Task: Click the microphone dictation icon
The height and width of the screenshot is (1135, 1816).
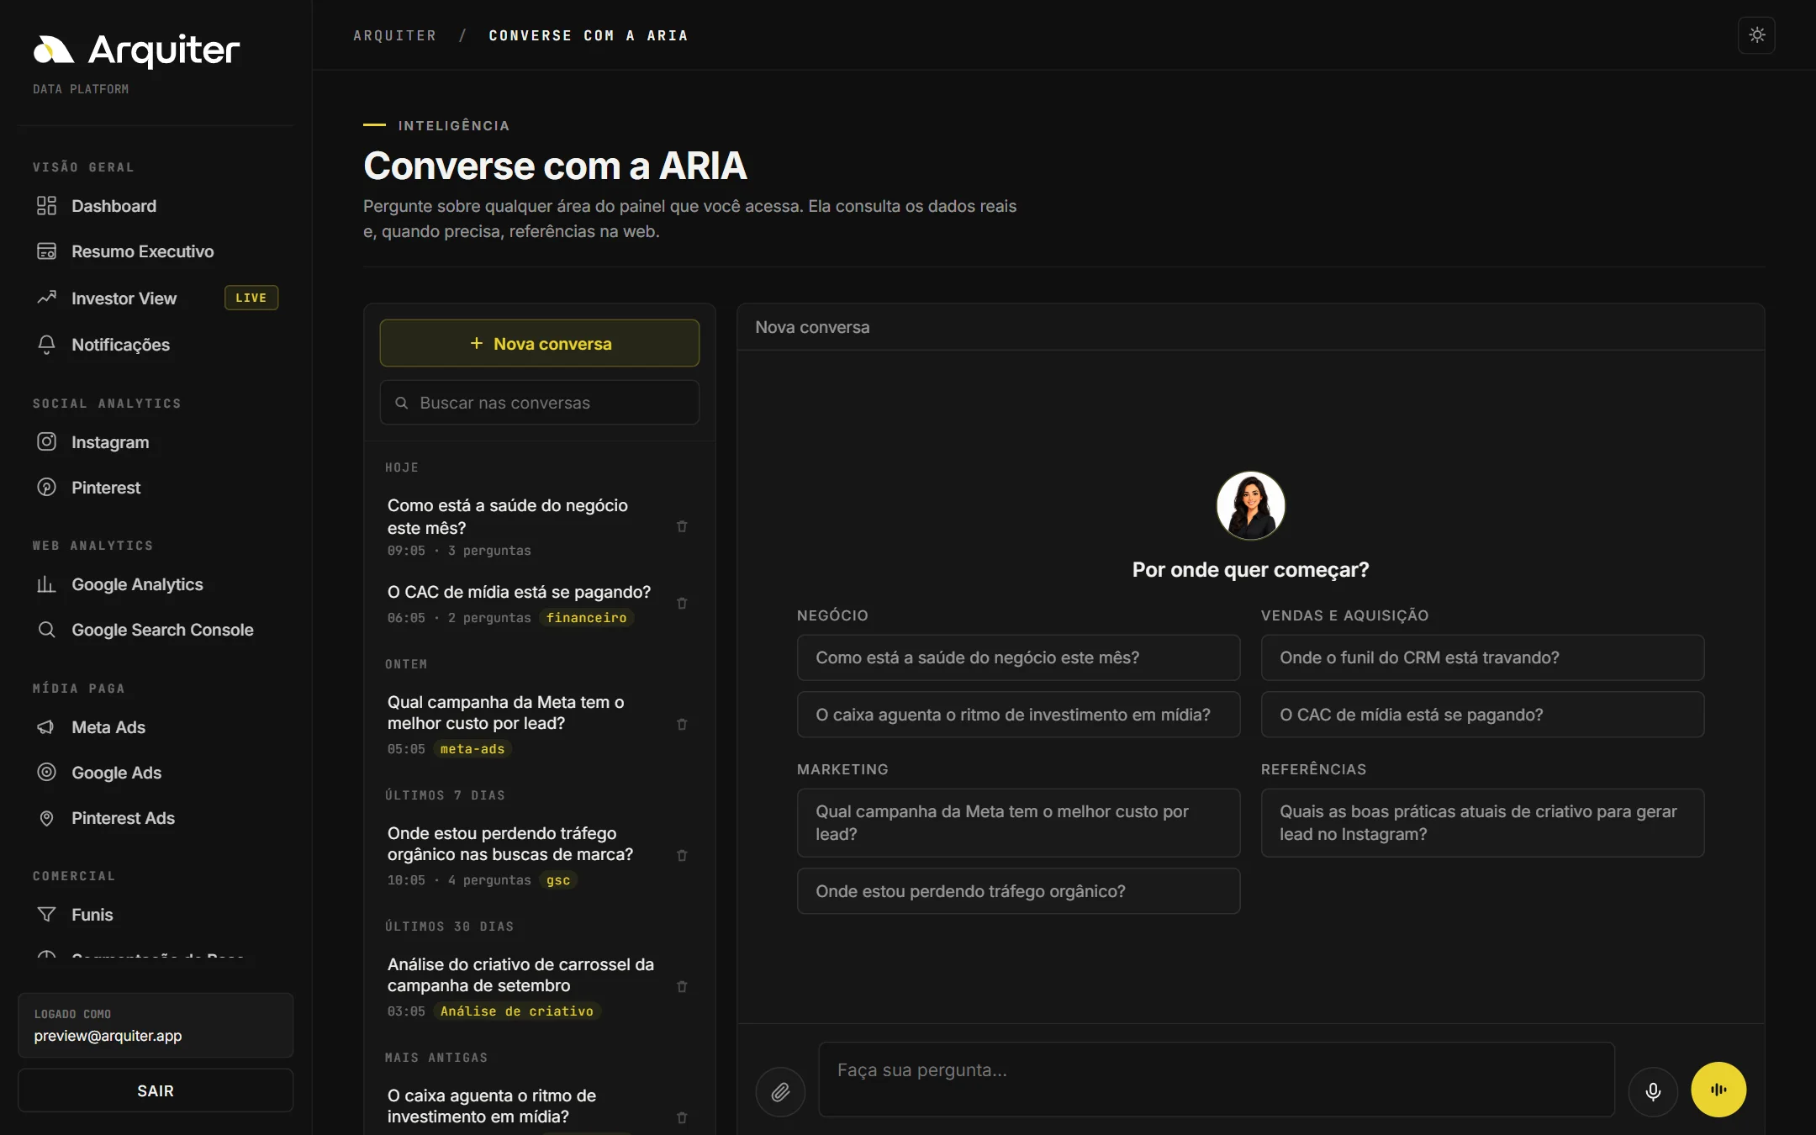Action: pyautogui.click(x=1653, y=1091)
